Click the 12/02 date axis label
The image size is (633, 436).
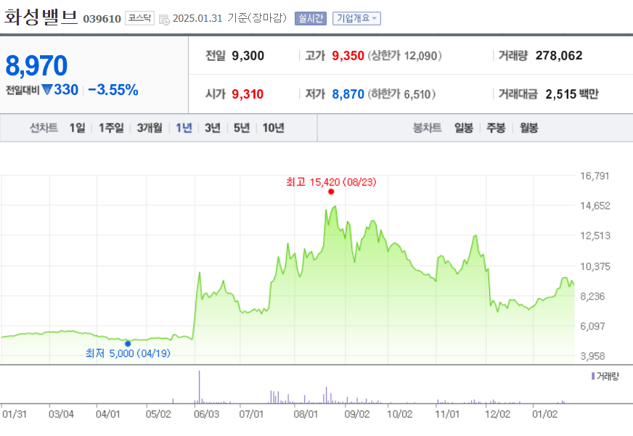pyautogui.click(x=498, y=414)
